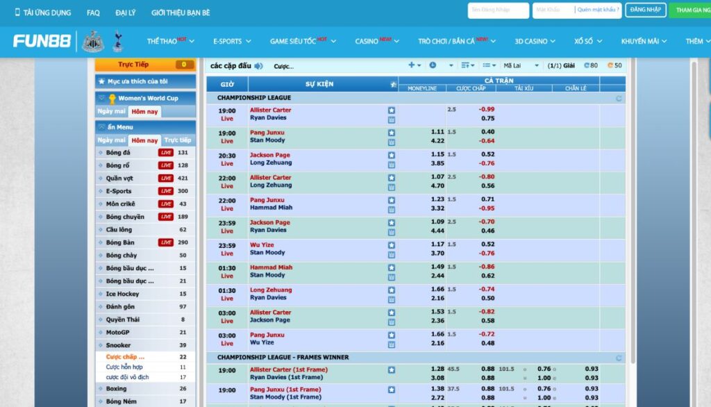Open the list view icon dropdown
The height and width of the screenshot is (407, 711).
tap(489, 65)
